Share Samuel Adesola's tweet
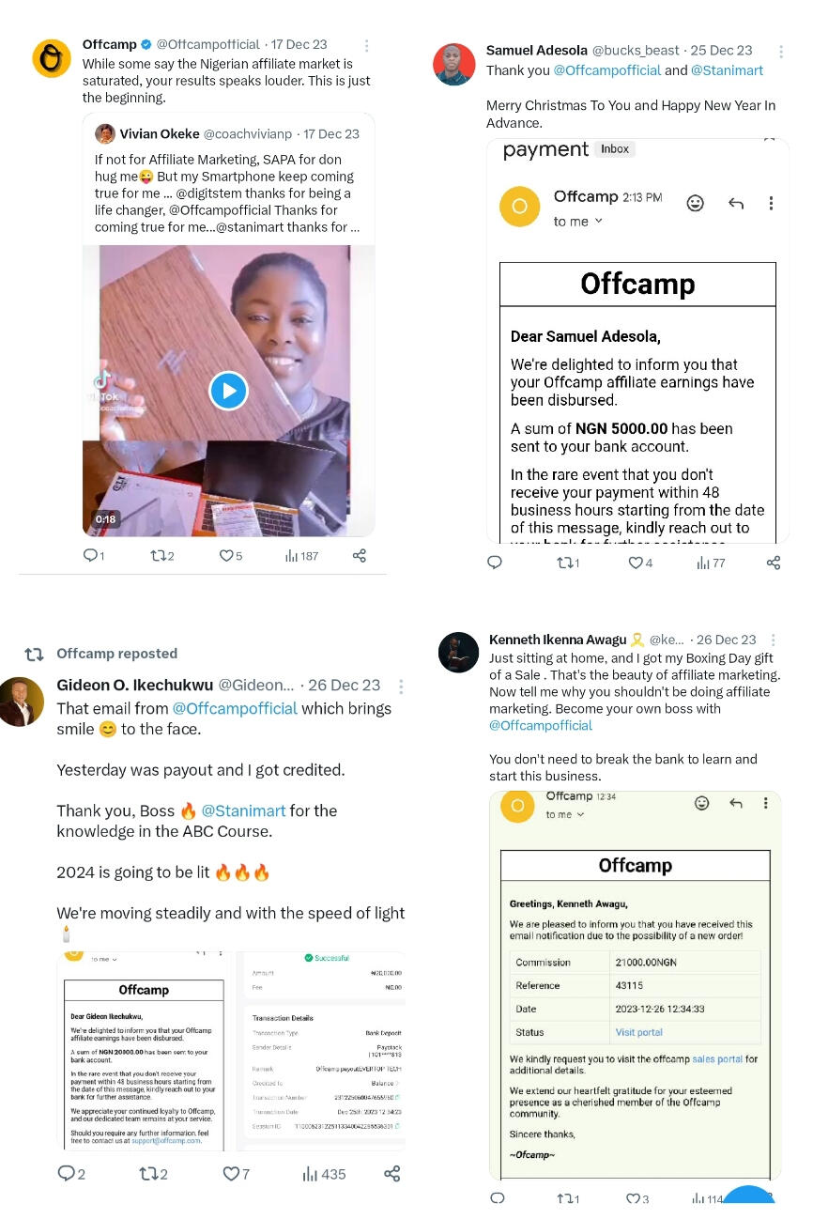The image size is (813, 1219). point(774,563)
